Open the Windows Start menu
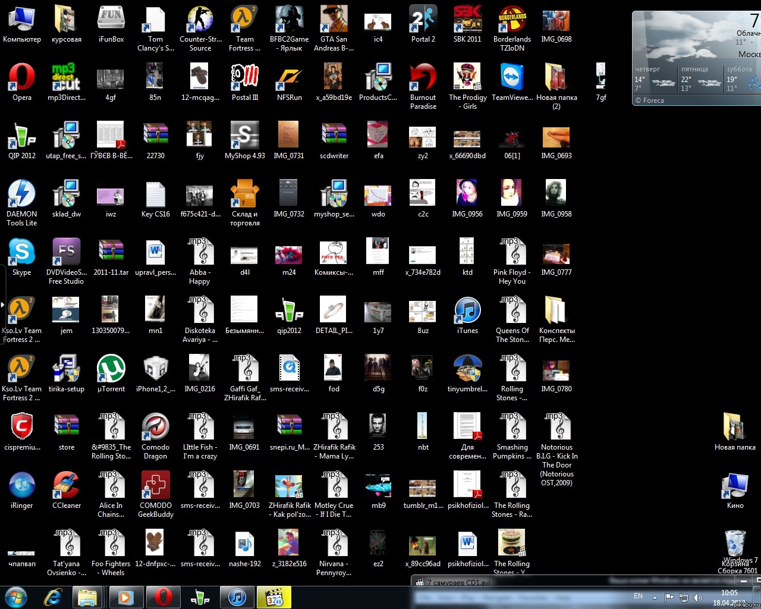The width and height of the screenshot is (761, 609). click(16, 597)
